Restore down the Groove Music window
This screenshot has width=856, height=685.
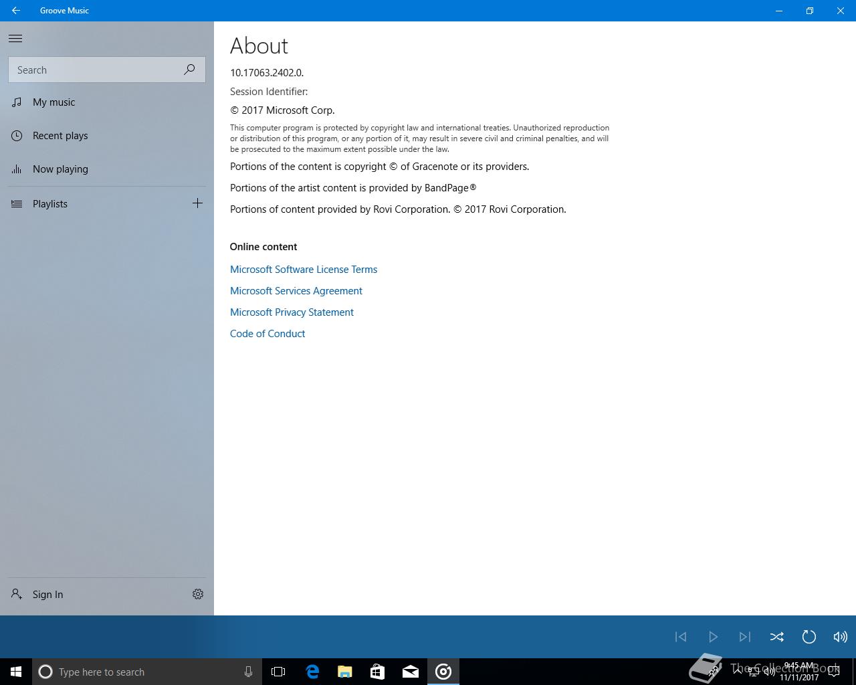point(810,11)
